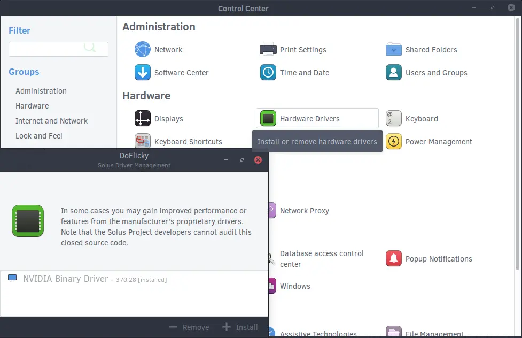Choose Internet and Network group

tap(52, 121)
